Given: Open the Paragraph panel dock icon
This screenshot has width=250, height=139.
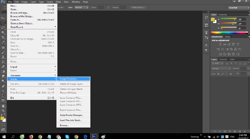Looking at the screenshot, I should point(206,51).
